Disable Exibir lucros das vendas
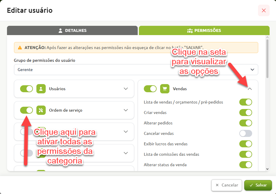The width and height of the screenshot is (276, 194). coord(245,144)
